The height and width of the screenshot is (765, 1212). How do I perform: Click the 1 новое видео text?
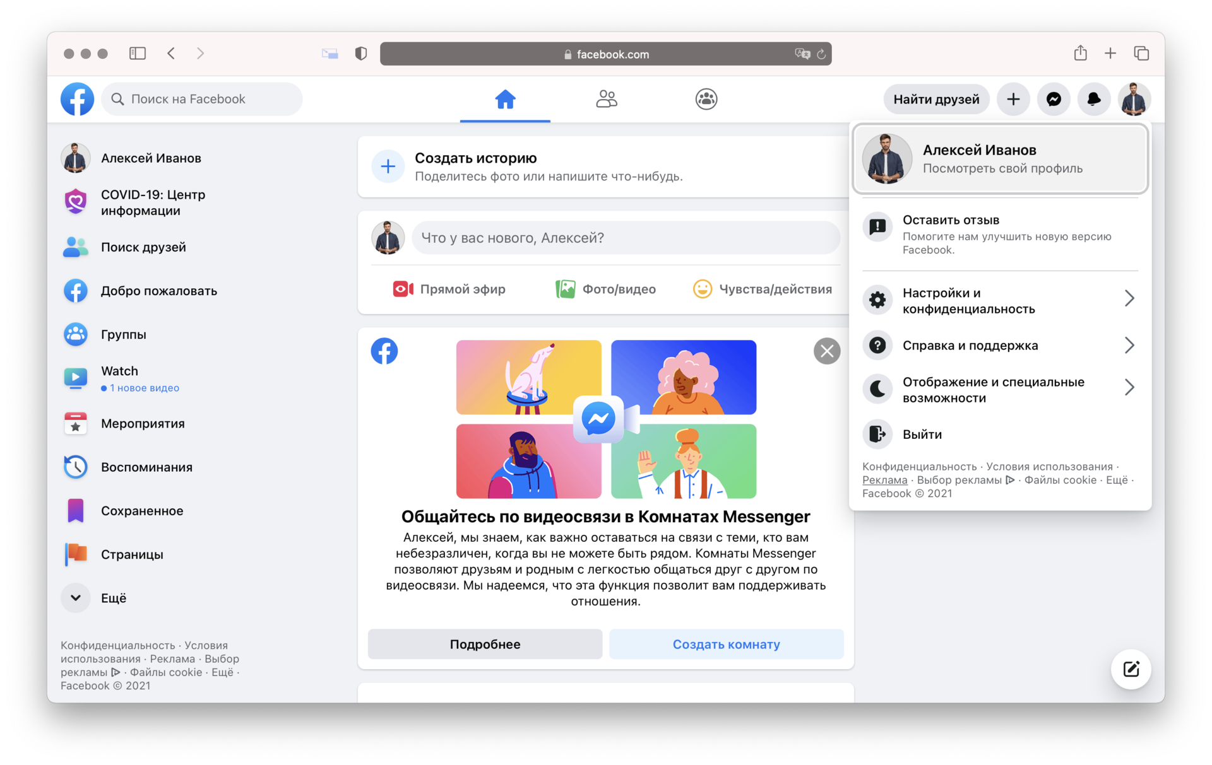tap(145, 388)
